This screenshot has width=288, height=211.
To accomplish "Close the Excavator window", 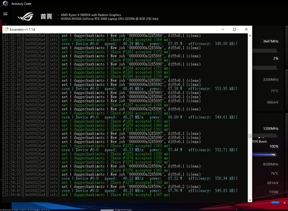I will pyautogui.click(x=246, y=29).
